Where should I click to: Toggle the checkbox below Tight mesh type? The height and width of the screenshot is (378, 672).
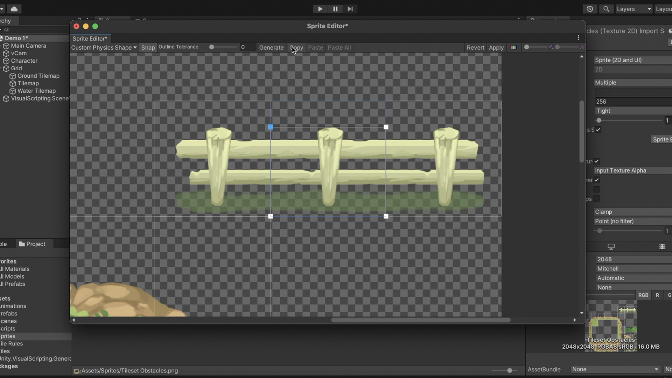tap(598, 130)
